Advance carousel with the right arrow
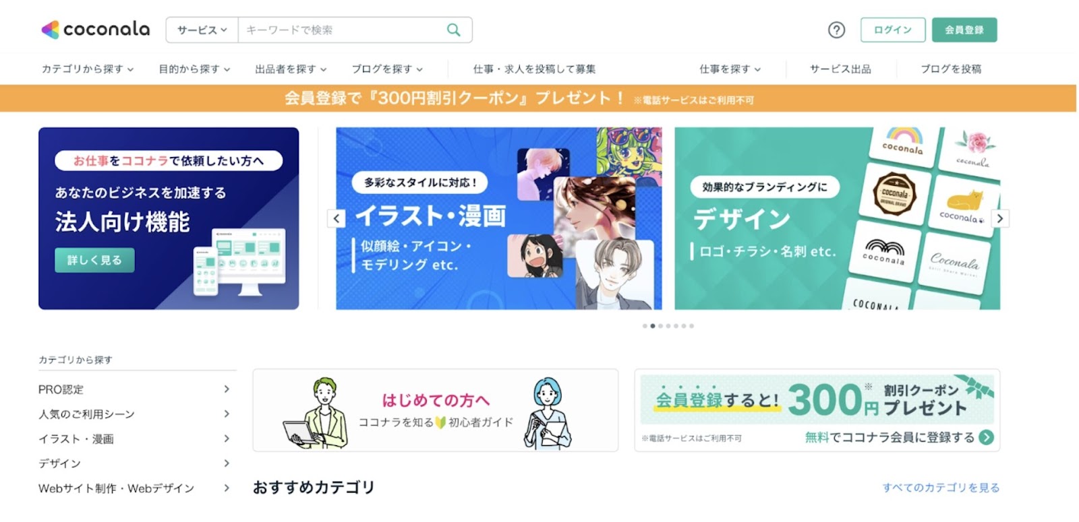Screen dimensions: 1079x522 pyautogui.click(x=1000, y=218)
